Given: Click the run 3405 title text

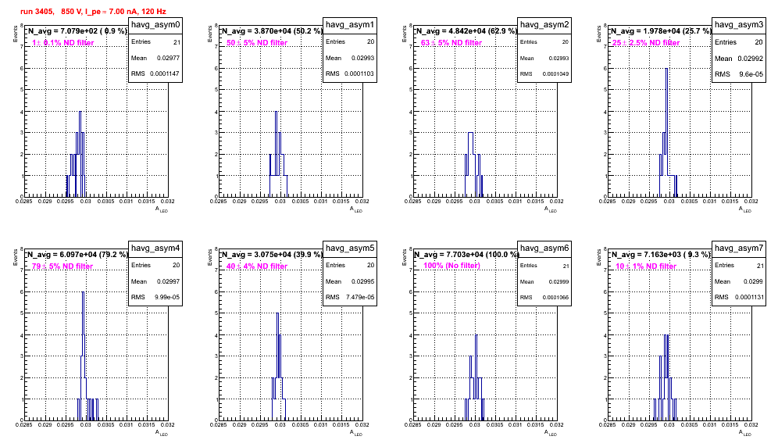Looking at the screenshot, I should [x=93, y=12].
